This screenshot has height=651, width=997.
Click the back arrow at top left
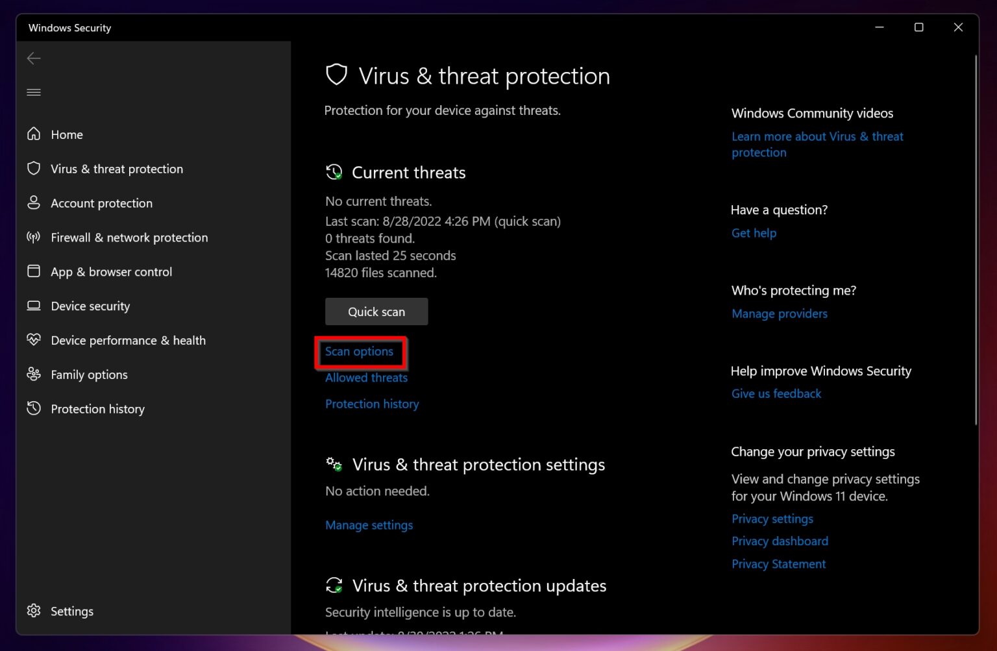point(34,58)
